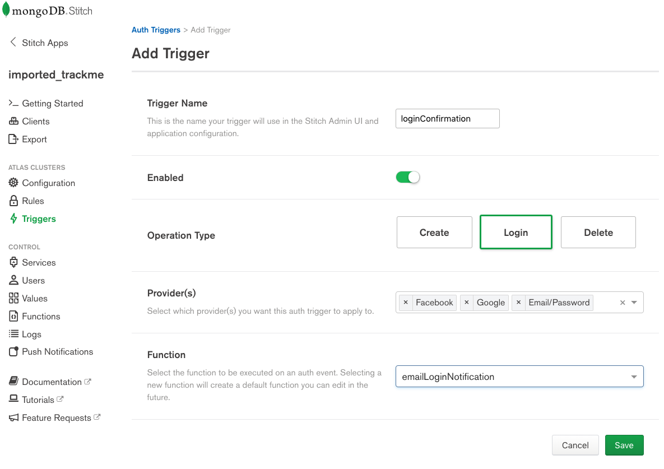664x469 pixels.
Task: Open the Tutorials link
Action: click(38, 400)
